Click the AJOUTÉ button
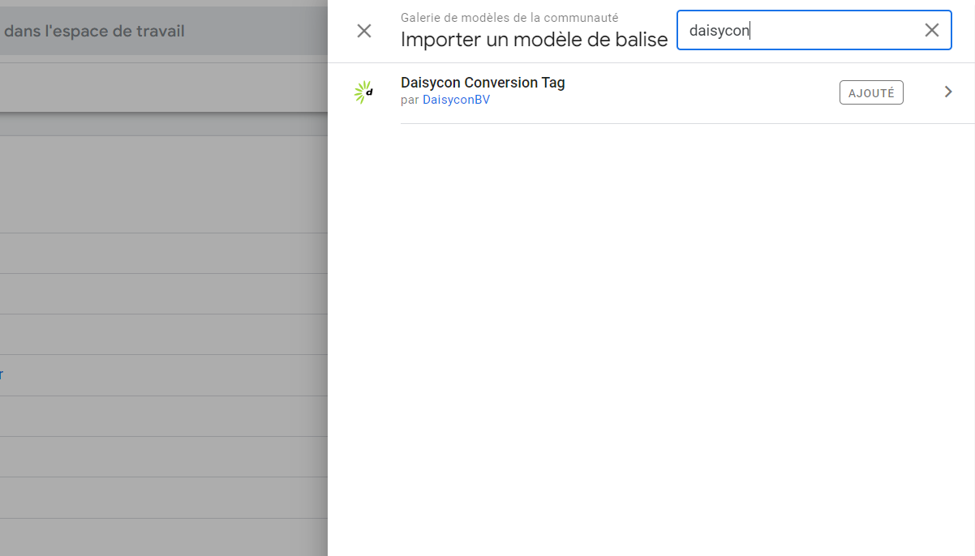 point(871,92)
